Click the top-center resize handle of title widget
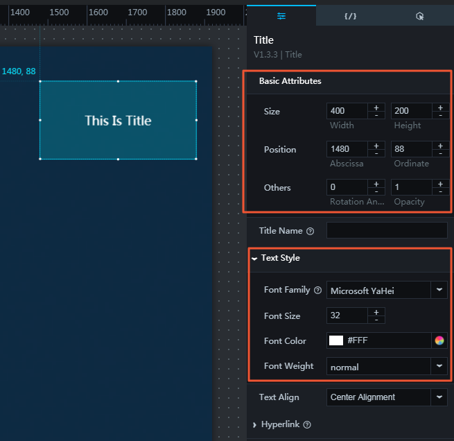Viewport: 454px width, 441px height. [118, 81]
